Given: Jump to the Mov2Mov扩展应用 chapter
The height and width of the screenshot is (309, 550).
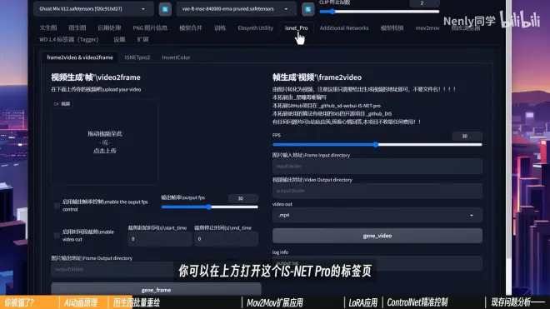Looking at the screenshot, I should (x=275, y=302).
